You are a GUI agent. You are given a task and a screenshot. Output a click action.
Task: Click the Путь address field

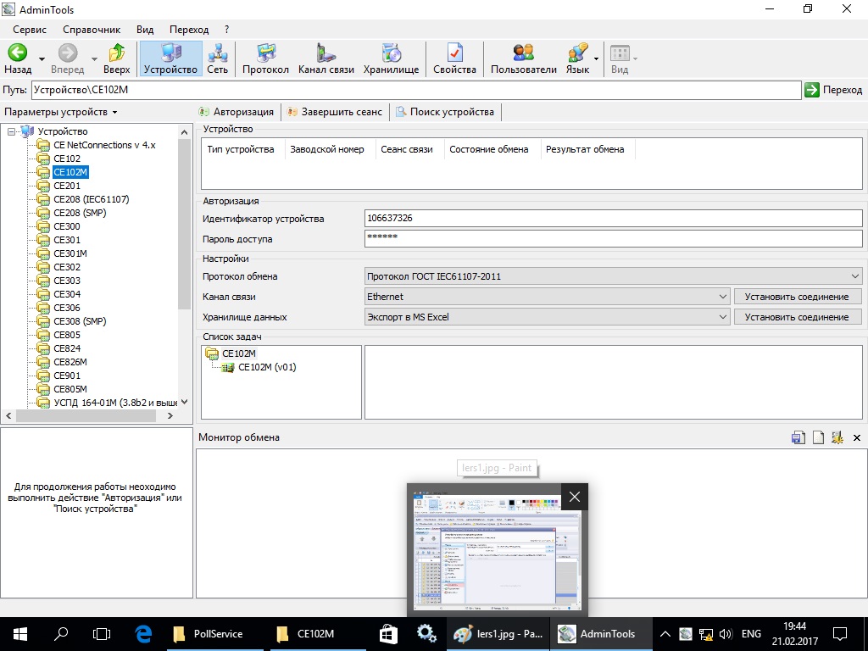pyautogui.click(x=416, y=90)
